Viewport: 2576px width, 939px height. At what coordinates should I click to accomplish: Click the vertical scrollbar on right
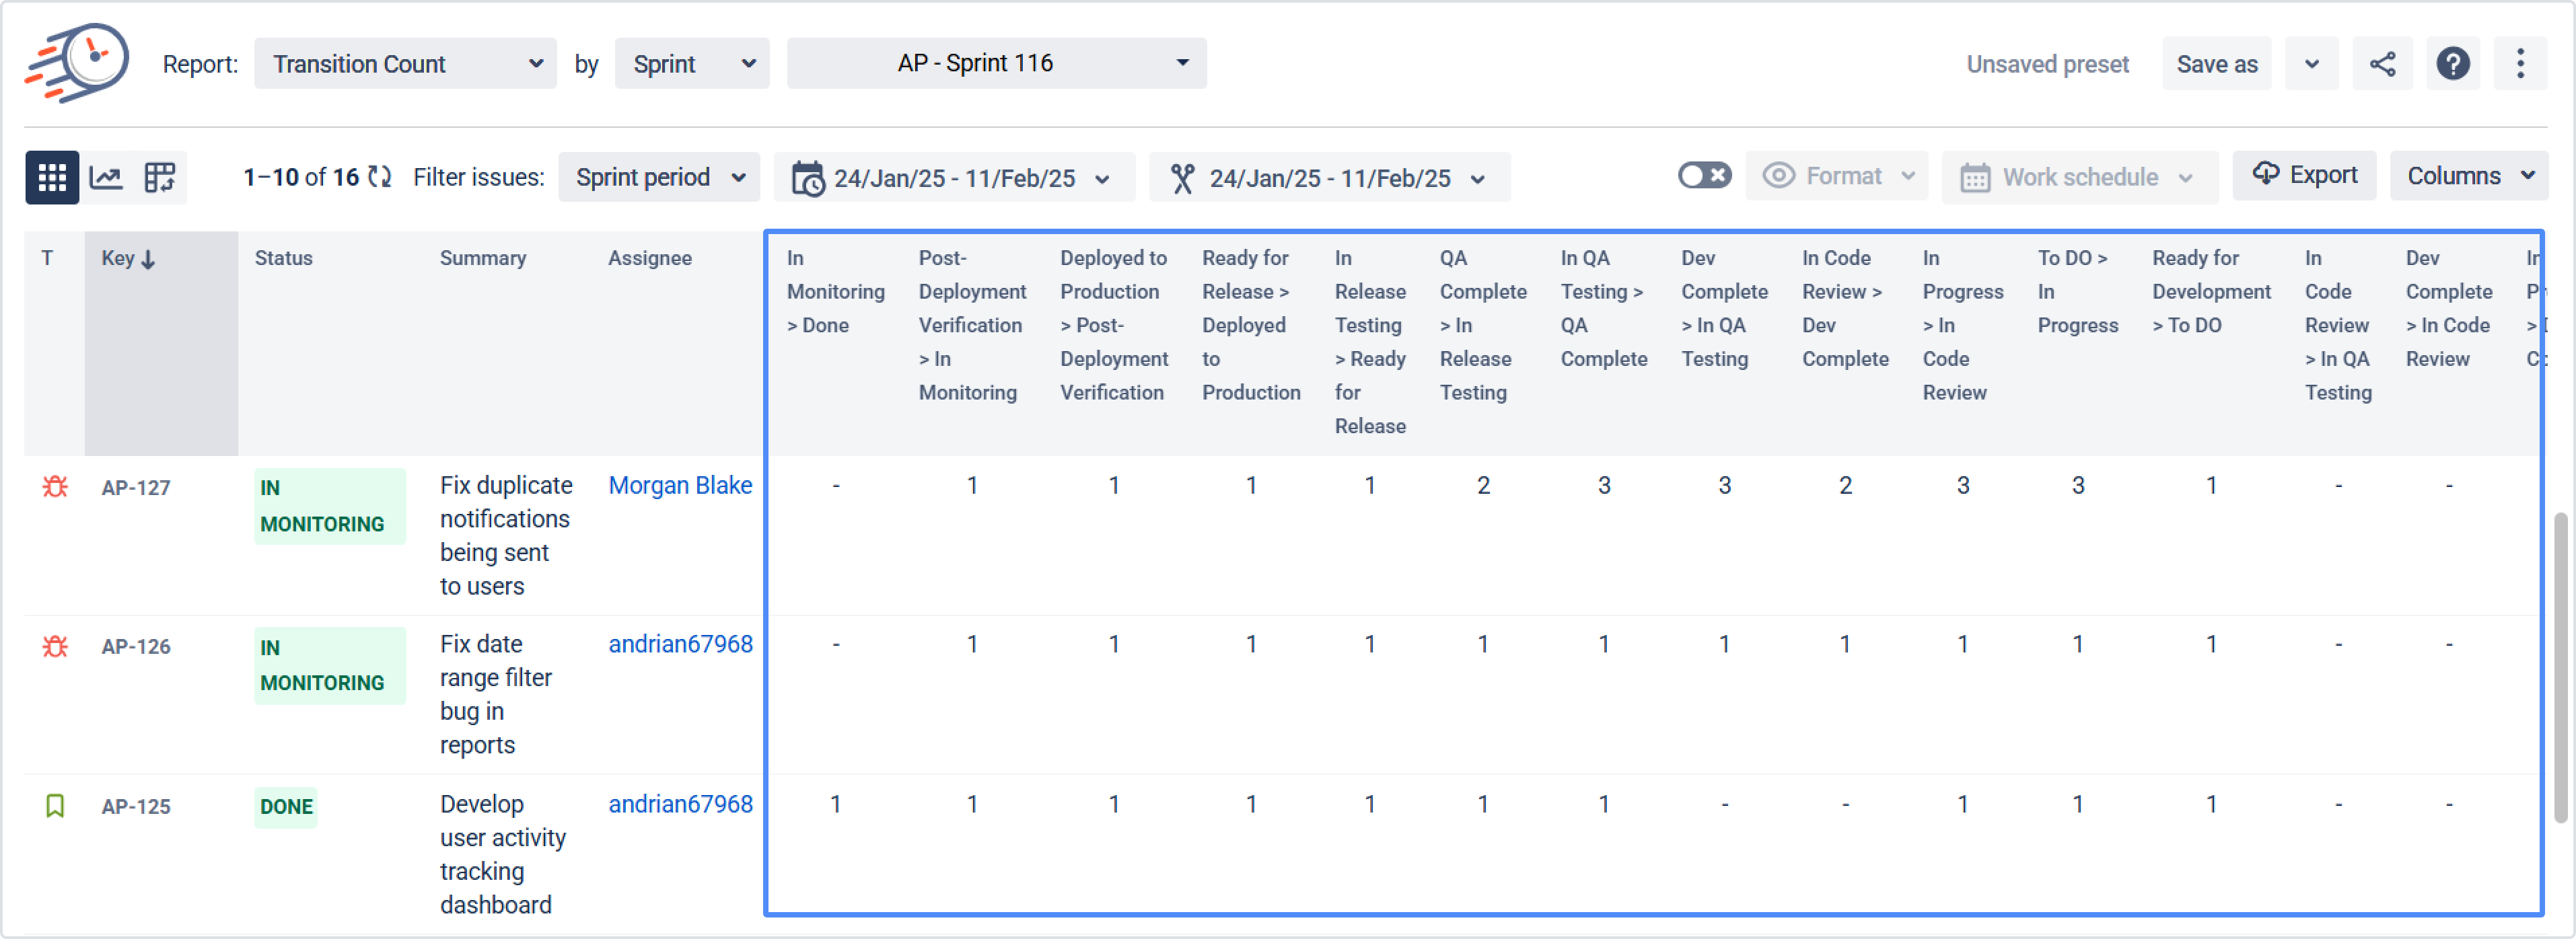tap(2560, 668)
